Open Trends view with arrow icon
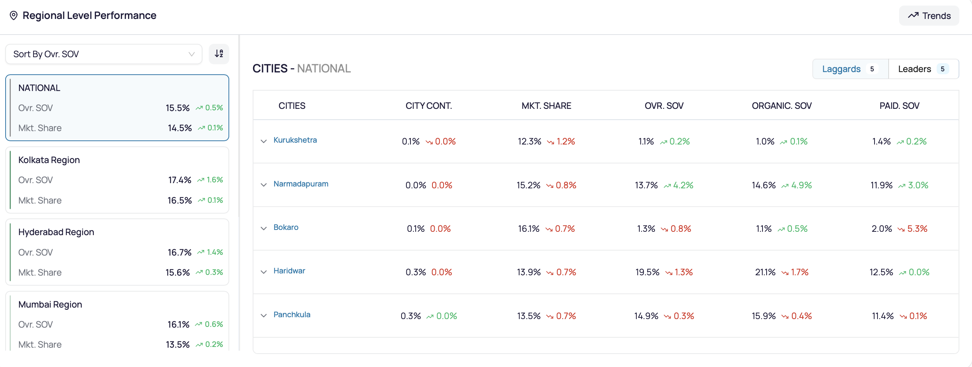This screenshot has height=367, width=972. point(928,16)
